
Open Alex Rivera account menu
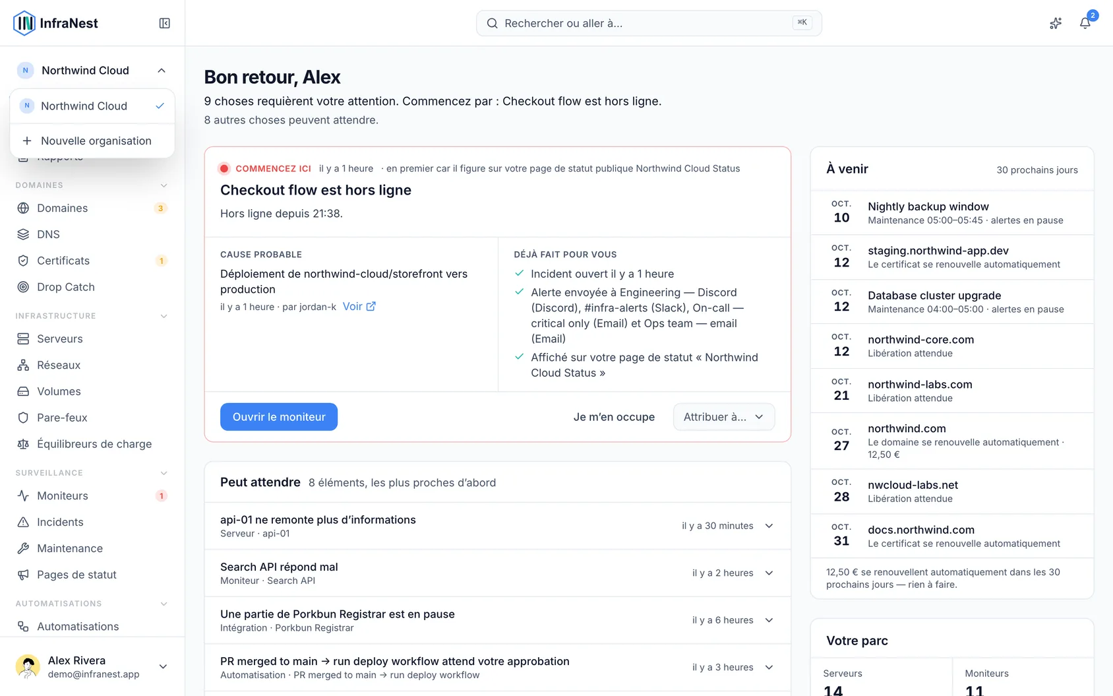pos(92,666)
